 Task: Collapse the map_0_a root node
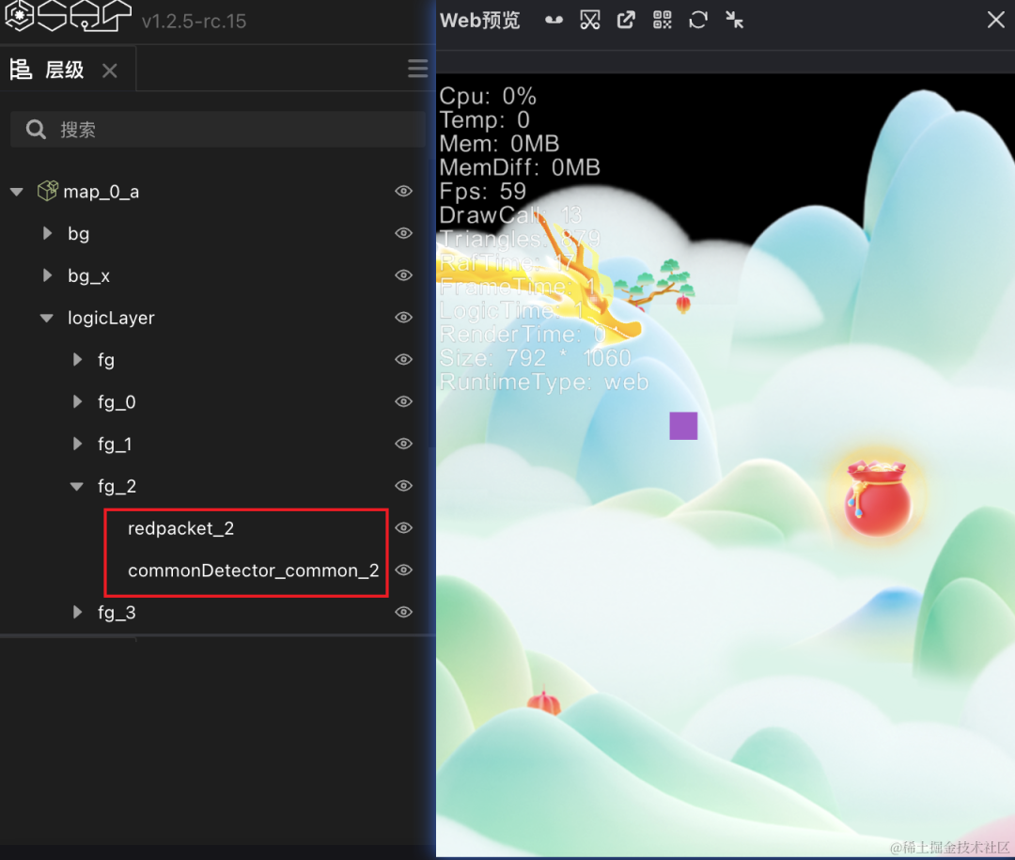[17, 192]
